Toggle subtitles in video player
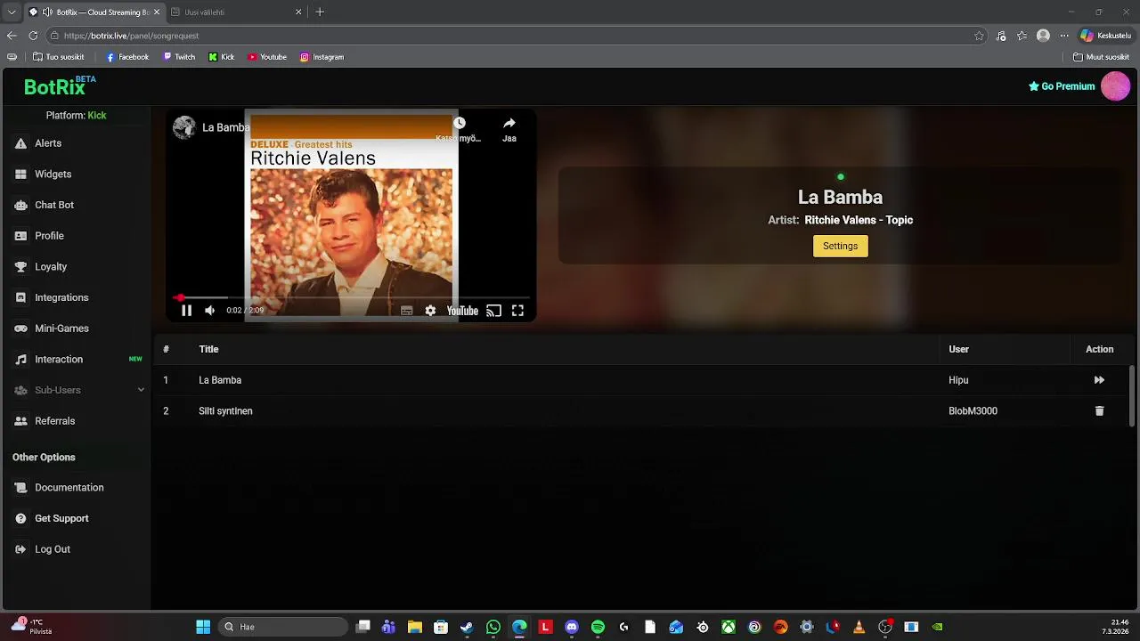Screen dimensions: 1140x641 [406, 311]
